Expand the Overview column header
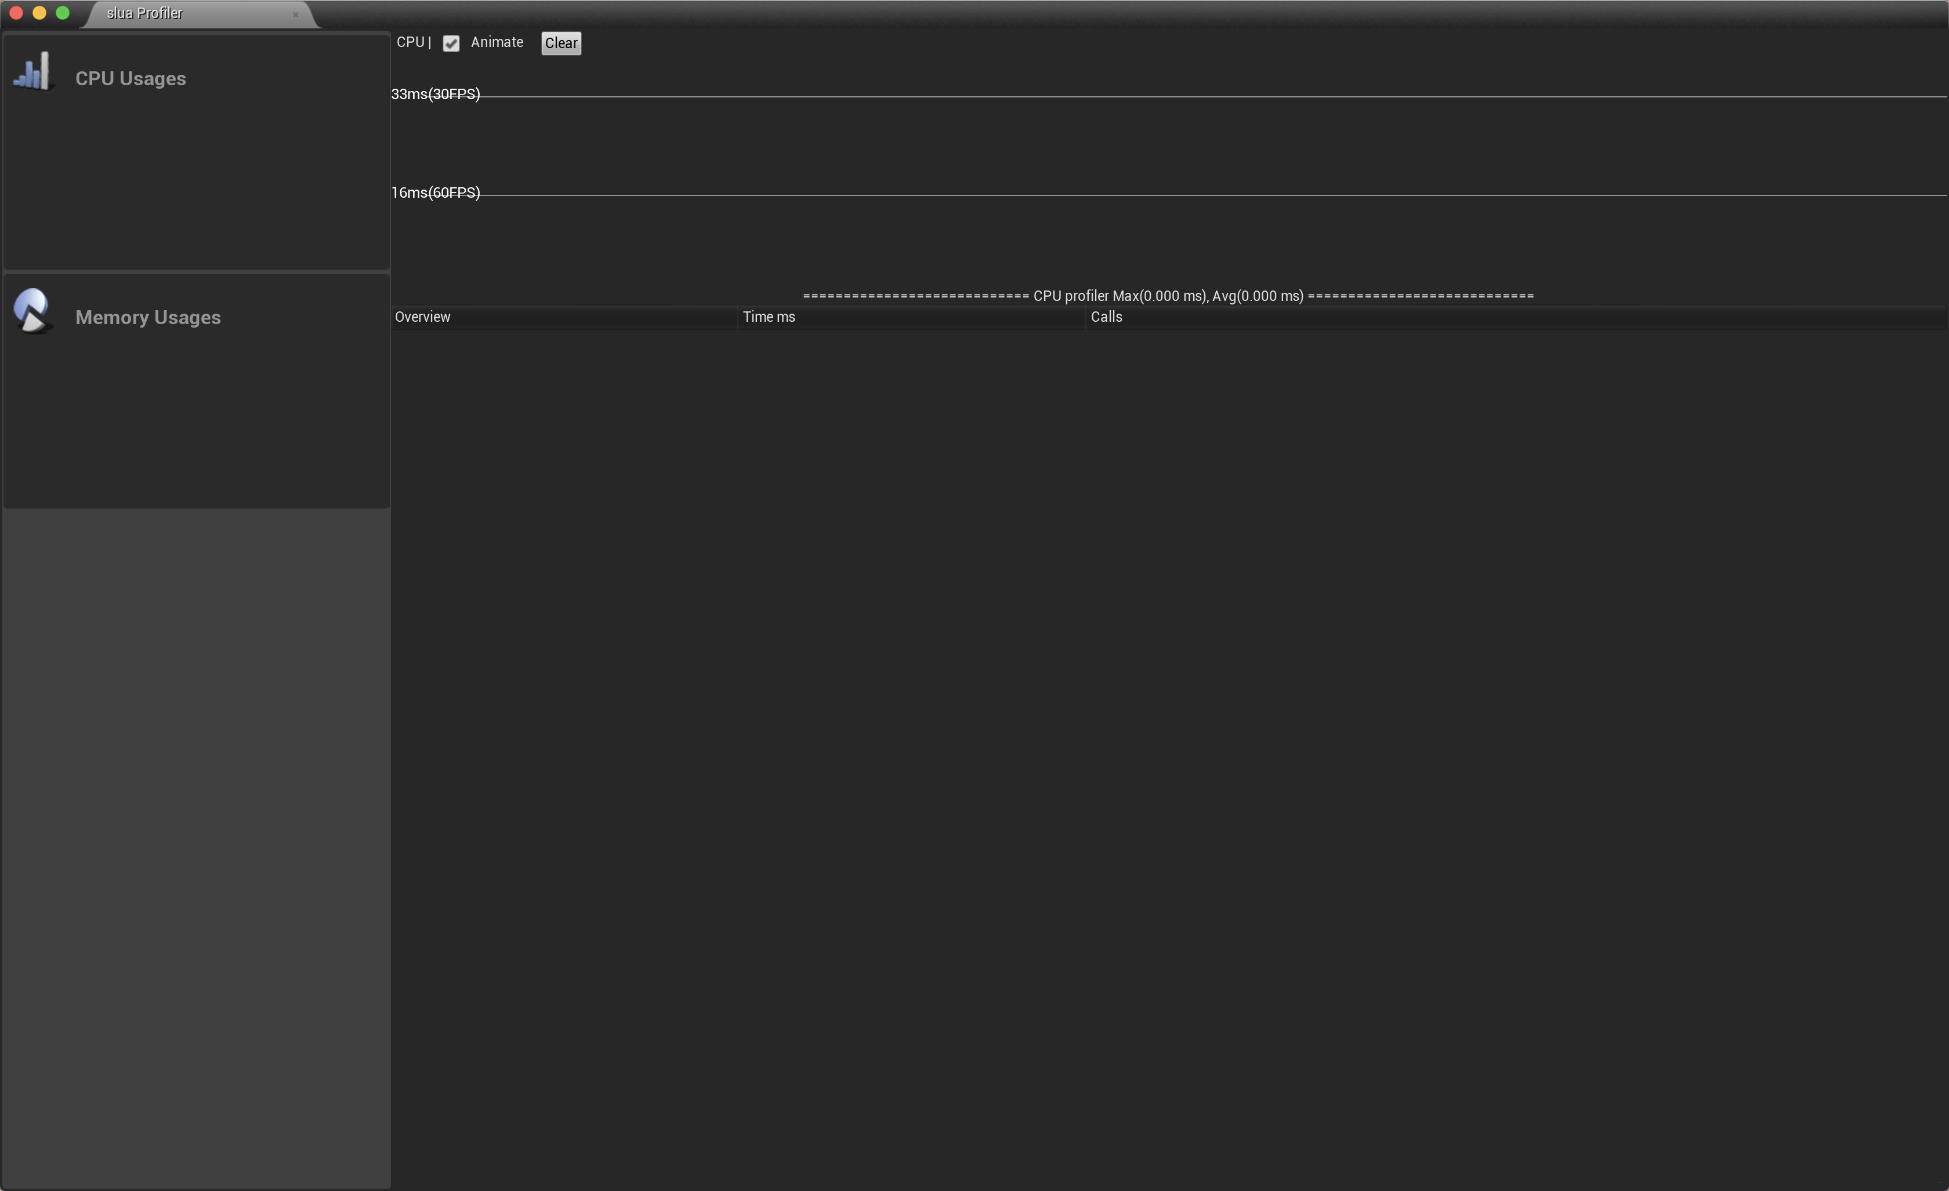Image resolution: width=1949 pixels, height=1191 pixels. tap(422, 317)
